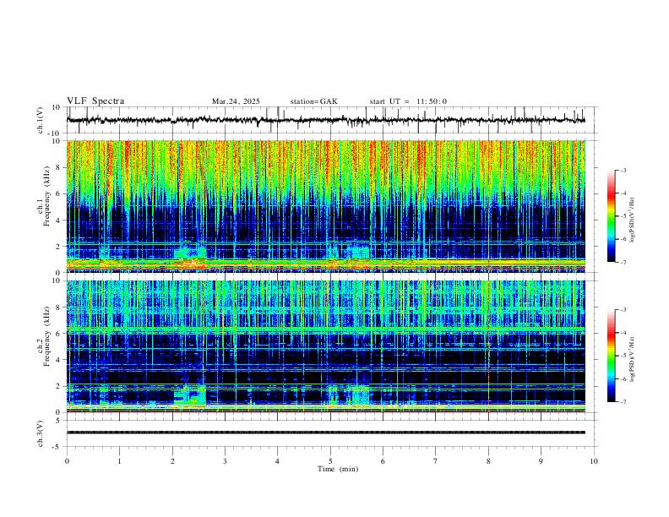Click the time axis tick label '8'
Image resolution: width=669 pixels, height=517 pixels.
(x=488, y=461)
